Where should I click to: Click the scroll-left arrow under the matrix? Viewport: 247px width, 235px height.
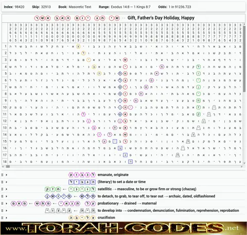3,166
